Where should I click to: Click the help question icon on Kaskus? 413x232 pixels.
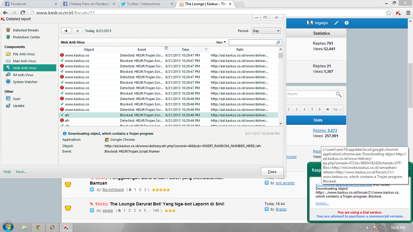click(347, 23)
